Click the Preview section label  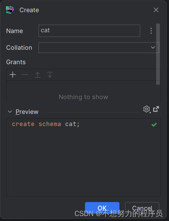(27, 112)
